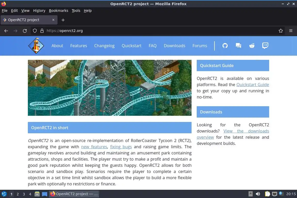The height and width of the screenshot is (198, 297).
Task: Switch to virtual desktop 3
Action: (x=24, y=194)
